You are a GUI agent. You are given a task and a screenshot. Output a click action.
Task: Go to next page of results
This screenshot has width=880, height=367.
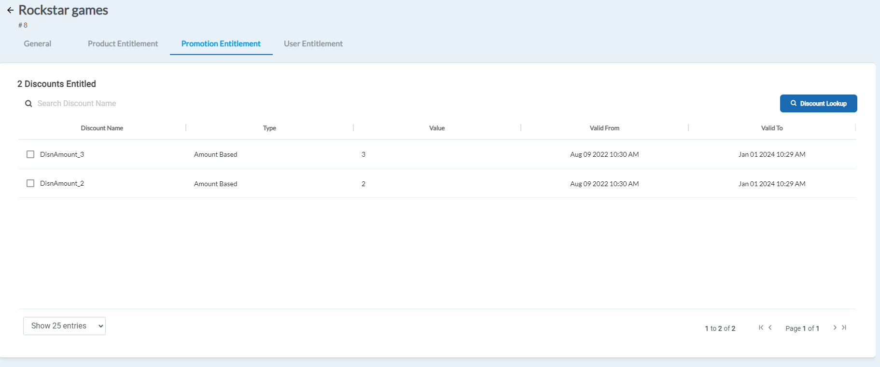[x=835, y=327]
